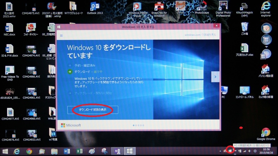Viewport: 278px width, 156px height.
Task: Open windows.com で詳細を見る link
Action: tap(200, 35)
